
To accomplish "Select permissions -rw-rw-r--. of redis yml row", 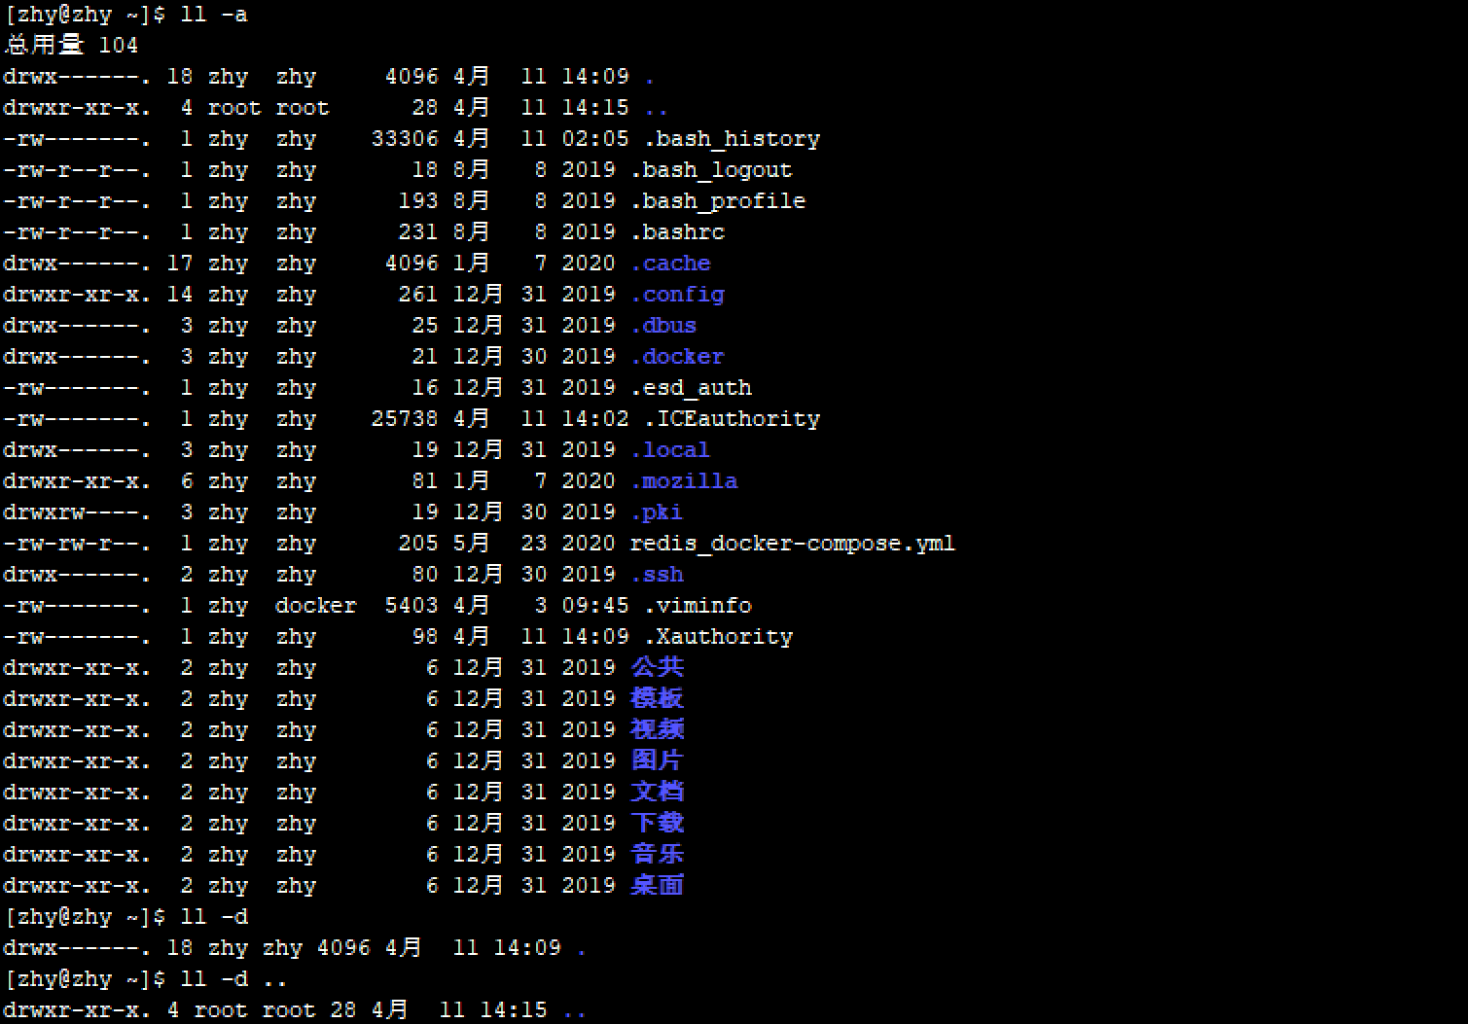I will pyautogui.click(x=77, y=544).
